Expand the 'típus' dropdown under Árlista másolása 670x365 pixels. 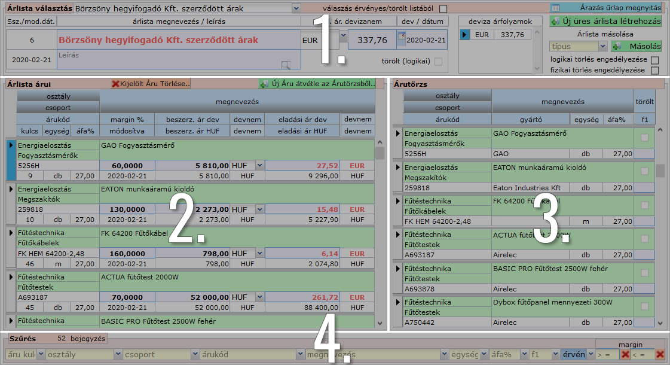pyautogui.click(x=602, y=46)
